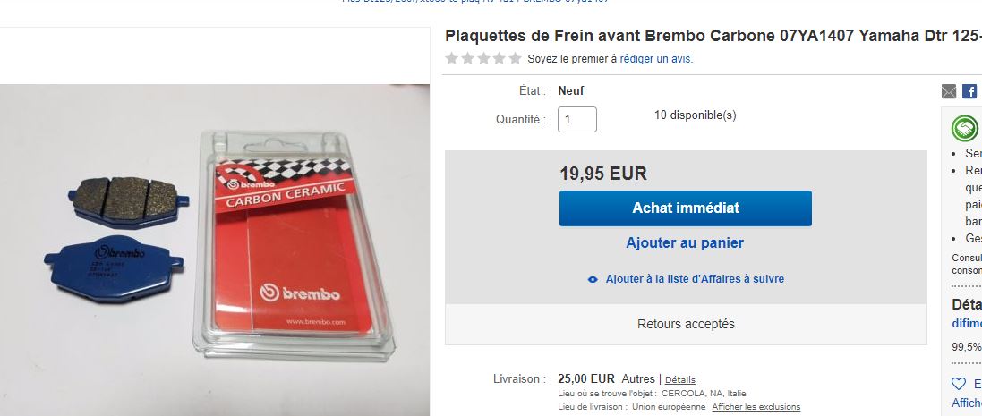Click the Quantité input field
The image size is (982, 416).
point(577,120)
